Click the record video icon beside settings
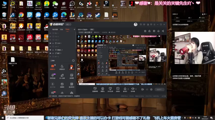The image size is (215, 120). (143, 89)
